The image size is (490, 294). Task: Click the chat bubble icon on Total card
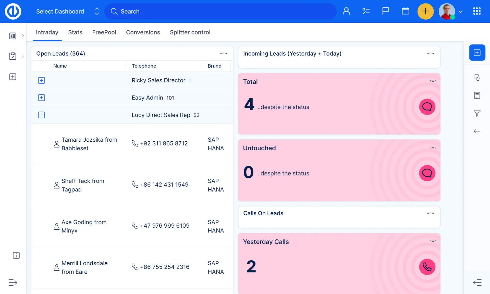427,107
